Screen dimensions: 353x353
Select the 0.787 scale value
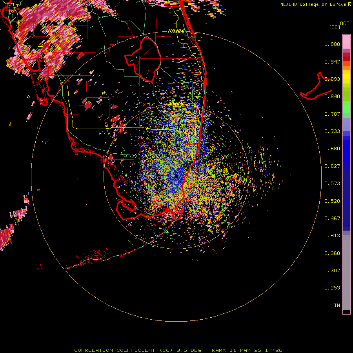coord(332,114)
